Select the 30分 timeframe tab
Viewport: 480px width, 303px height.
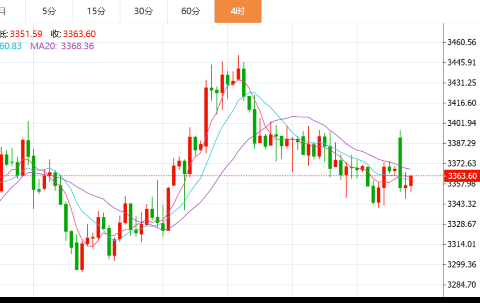pos(143,11)
